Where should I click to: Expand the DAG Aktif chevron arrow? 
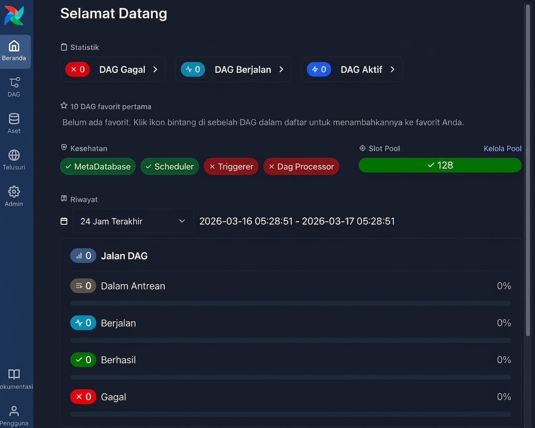pos(392,70)
